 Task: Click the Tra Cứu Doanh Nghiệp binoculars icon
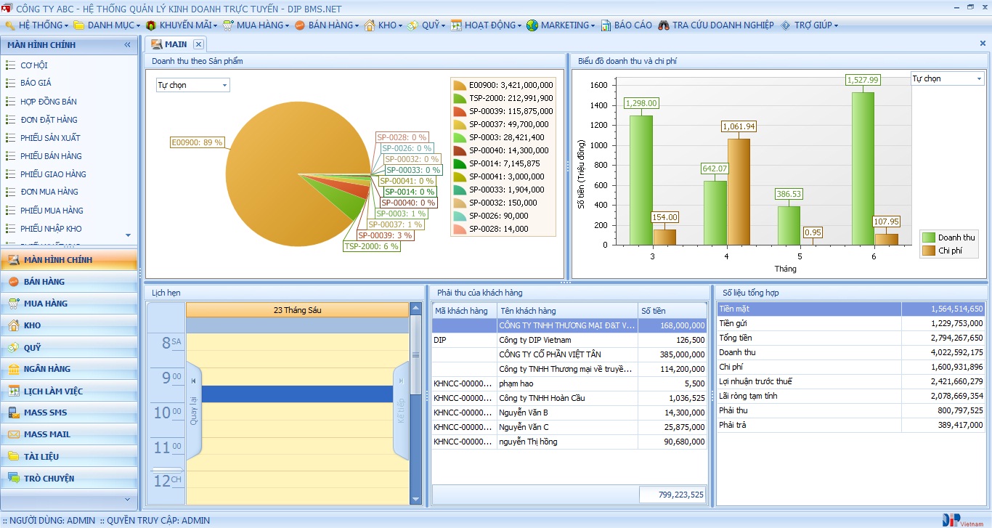(x=664, y=25)
